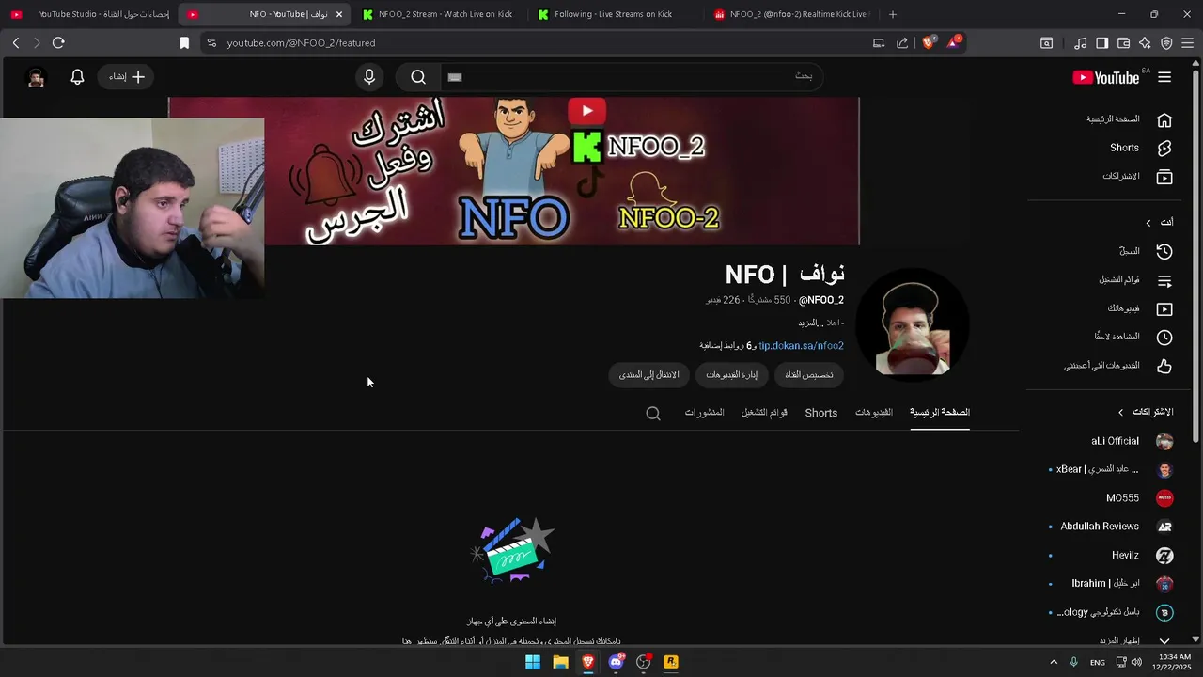Open the Wayback search toolbar icon

tap(1046, 42)
